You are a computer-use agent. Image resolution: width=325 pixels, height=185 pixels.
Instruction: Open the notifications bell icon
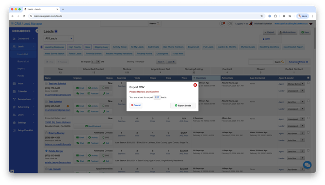[223, 24]
